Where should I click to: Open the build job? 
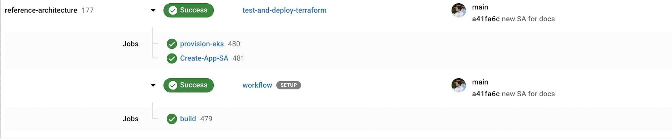[x=188, y=119]
